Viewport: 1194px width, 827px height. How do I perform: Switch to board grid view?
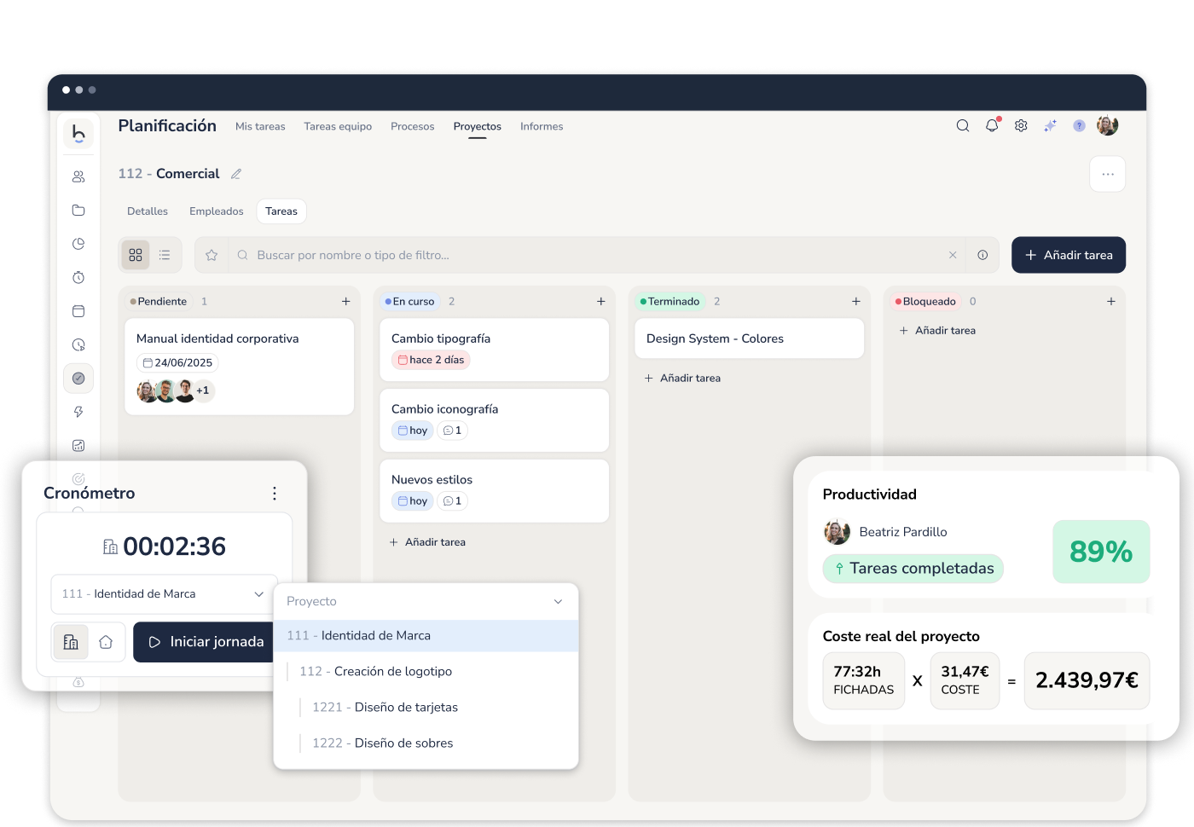click(x=136, y=255)
